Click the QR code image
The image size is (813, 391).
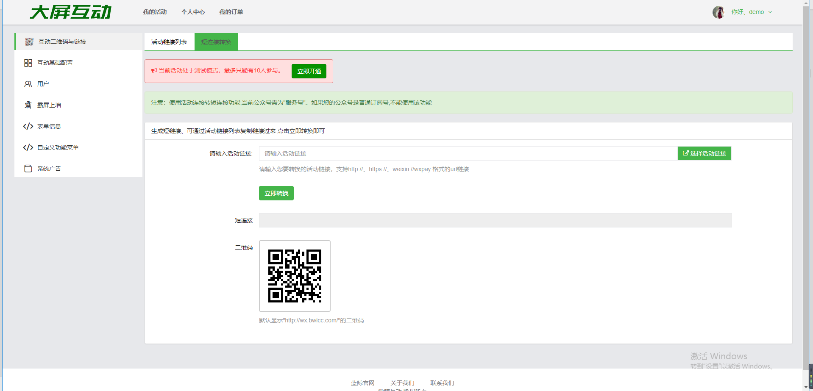pyautogui.click(x=295, y=276)
